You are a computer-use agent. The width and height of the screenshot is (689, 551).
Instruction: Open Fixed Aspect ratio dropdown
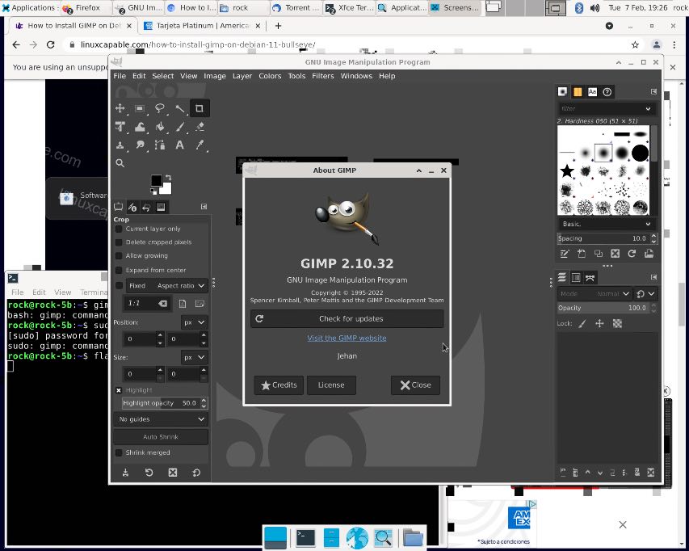pyautogui.click(x=166, y=286)
